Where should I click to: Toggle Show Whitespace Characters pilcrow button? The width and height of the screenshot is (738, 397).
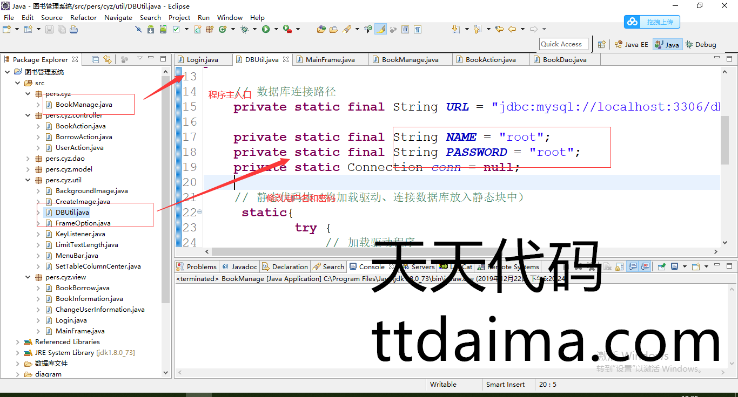click(418, 29)
